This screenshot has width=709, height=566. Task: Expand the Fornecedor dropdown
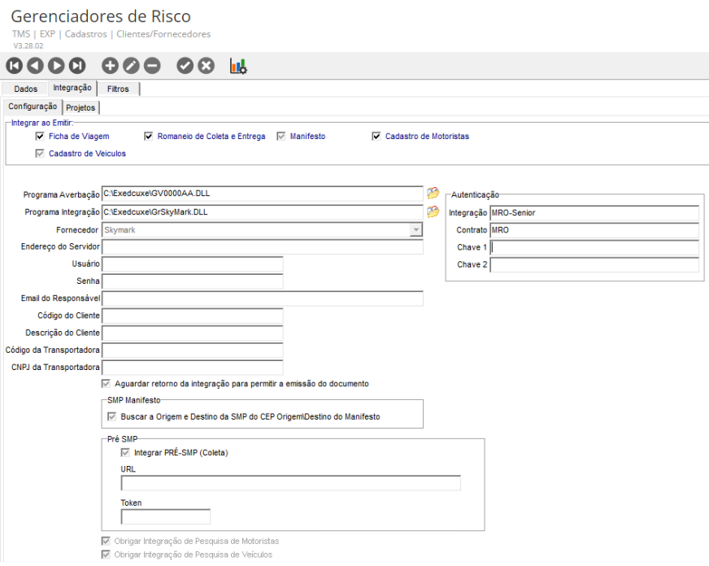(x=416, y=230)
